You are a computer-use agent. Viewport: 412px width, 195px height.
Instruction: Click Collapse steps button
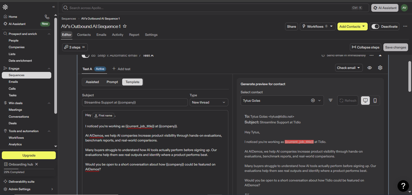click(x=366, y=47)
